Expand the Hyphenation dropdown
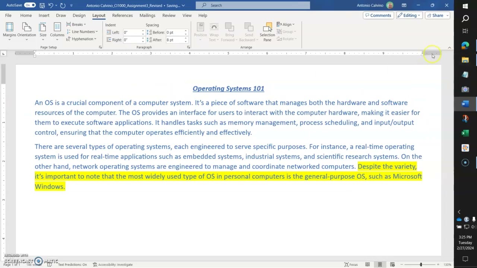 coord(81,39)
